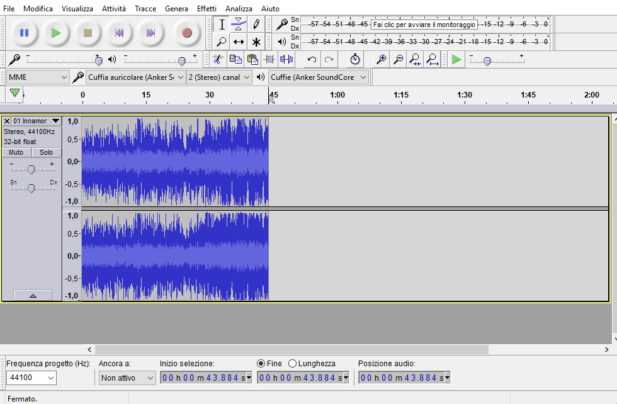617x404 pixels.
Task: Collapse track with the up-arrow button
Action: click(33, 295)
